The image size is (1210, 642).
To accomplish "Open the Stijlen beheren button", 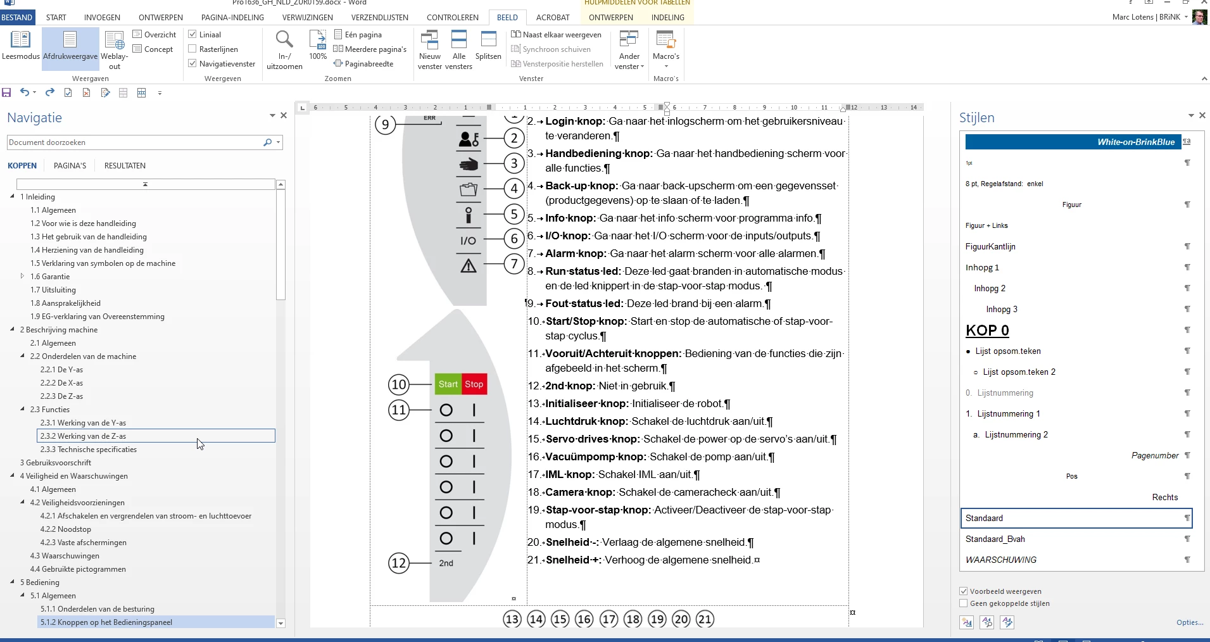I will (x=1007, y=622).
